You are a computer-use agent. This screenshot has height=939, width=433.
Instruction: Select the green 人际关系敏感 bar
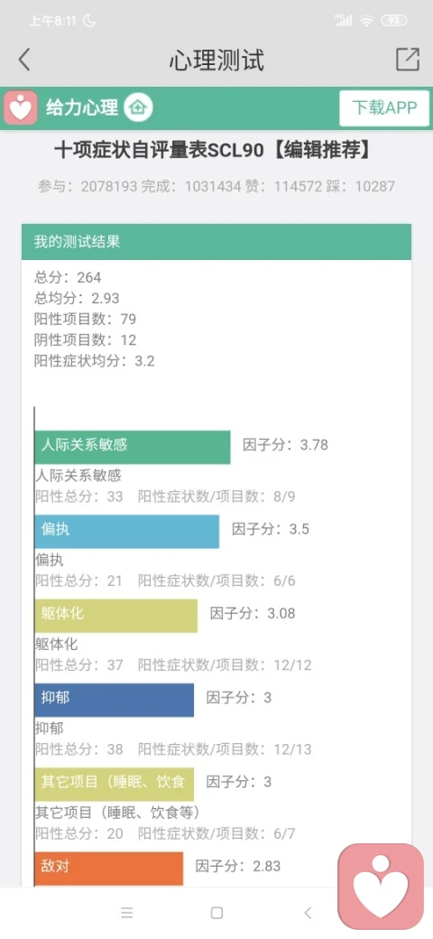133,447
